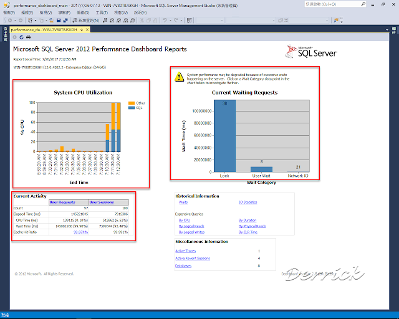Open the View (V) menu
Image resolution: width=399 pixels, height=319 pixels.
point(46,12)
